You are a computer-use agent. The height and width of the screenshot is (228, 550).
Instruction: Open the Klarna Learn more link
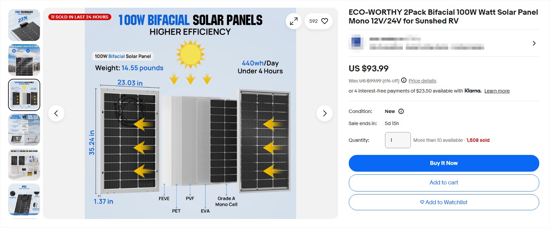[497, 91]
